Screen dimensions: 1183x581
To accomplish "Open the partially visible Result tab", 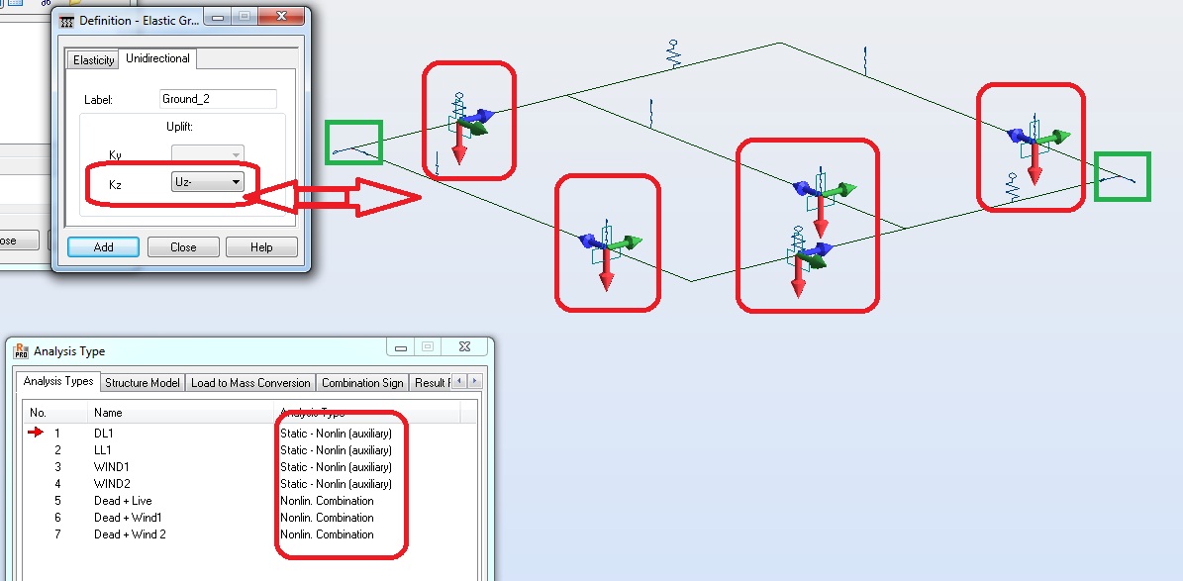I will click(x=431, y=383).
